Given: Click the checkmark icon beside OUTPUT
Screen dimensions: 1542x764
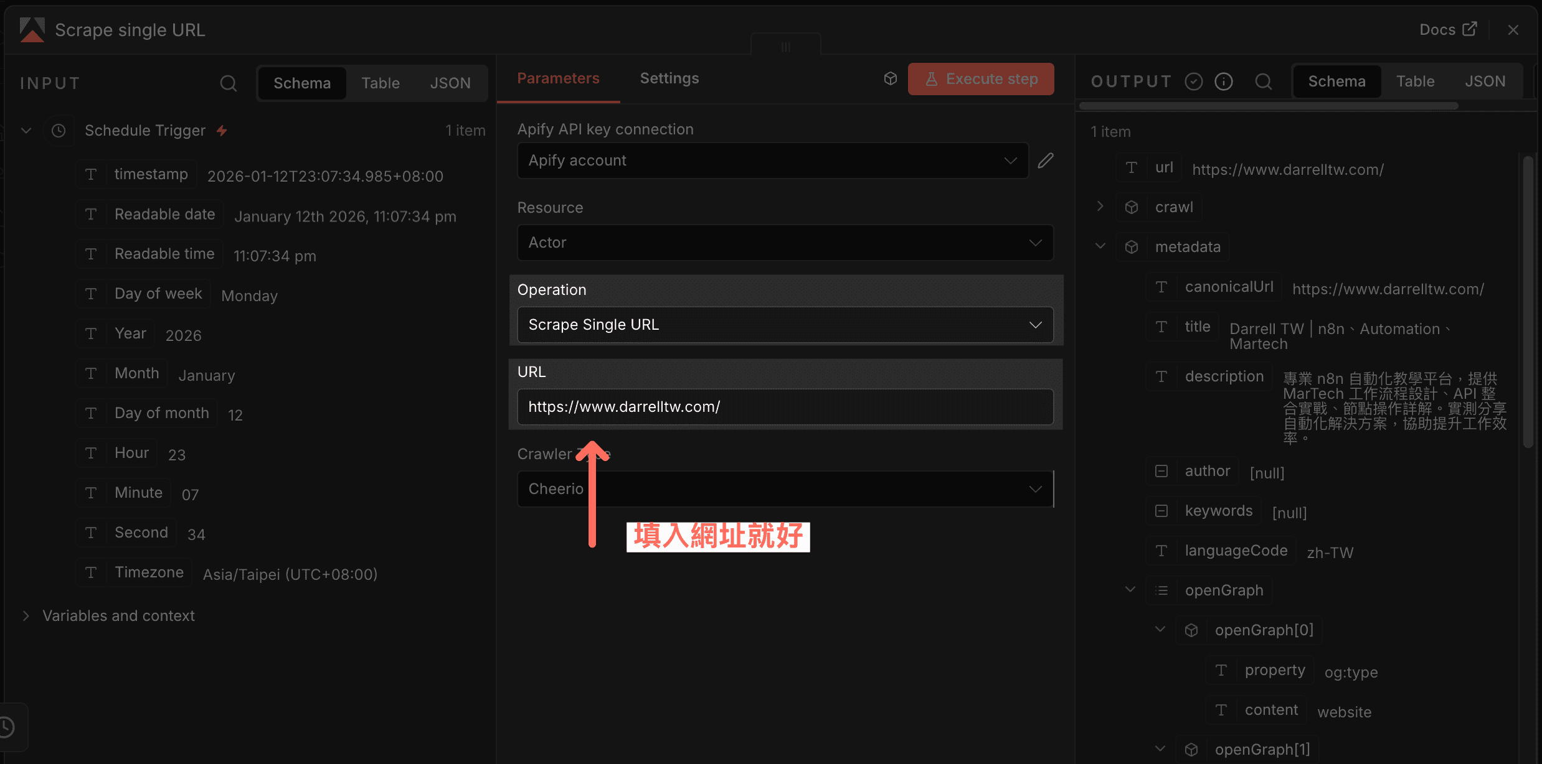Looking at the screenshot, I should pyautogui.click(x=1193, y=81).
